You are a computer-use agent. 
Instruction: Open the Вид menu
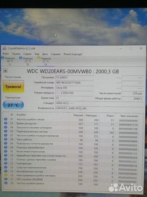[37, 54]
